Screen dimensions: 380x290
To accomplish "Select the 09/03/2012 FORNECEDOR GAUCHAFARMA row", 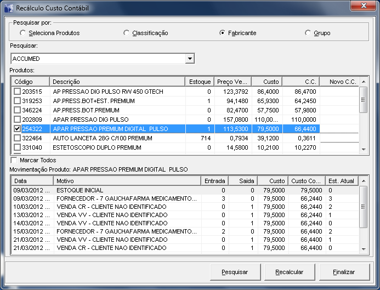I will 185,198.
